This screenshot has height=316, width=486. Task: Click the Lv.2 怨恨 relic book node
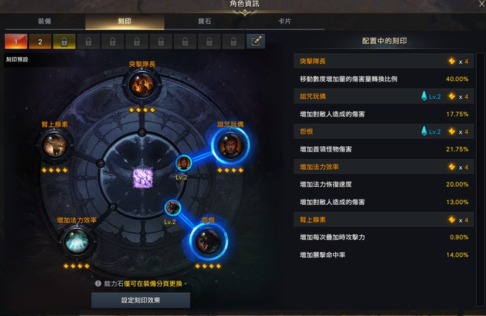[173, 207]
